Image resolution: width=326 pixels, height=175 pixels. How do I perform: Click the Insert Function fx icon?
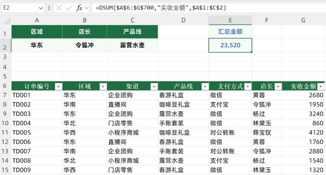tap(79, 8)
